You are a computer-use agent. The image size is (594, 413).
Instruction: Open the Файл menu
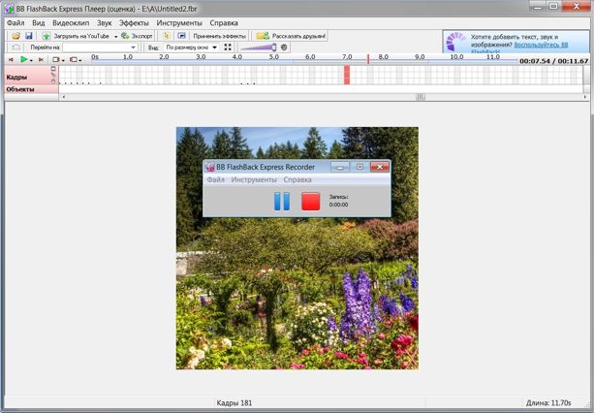tap(16, 23)
